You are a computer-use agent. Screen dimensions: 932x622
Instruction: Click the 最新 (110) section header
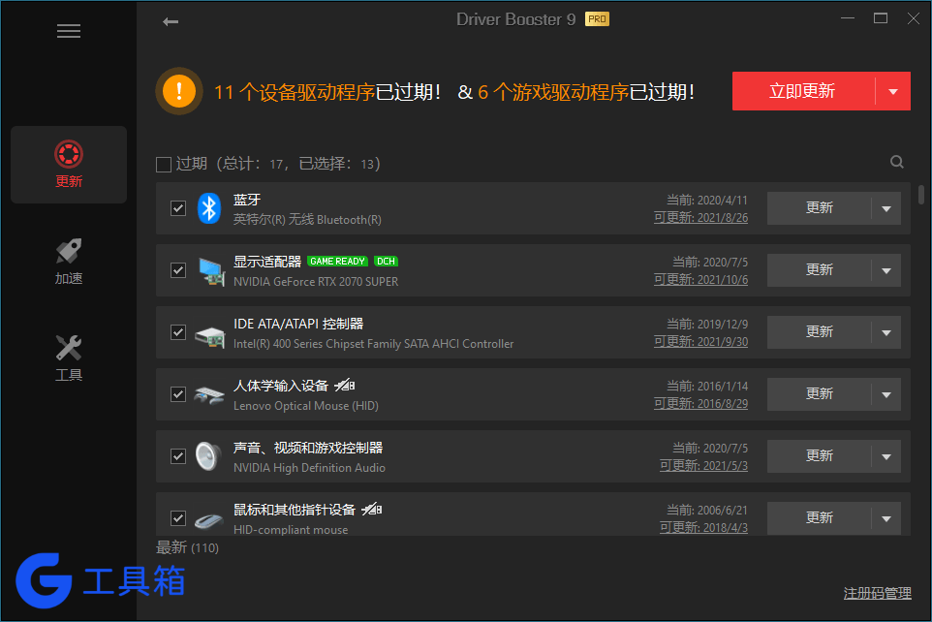tap(187, 547)
